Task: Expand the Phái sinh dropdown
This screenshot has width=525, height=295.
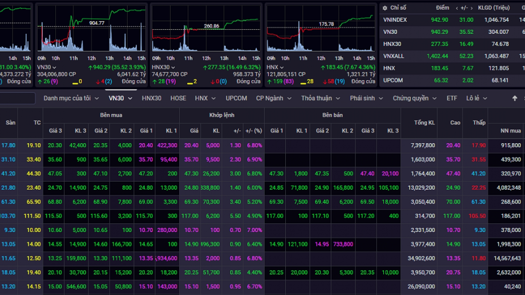Action: [x=381, y=98]
